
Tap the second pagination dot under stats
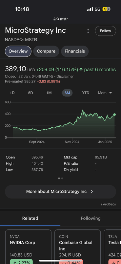click(62, 178)
